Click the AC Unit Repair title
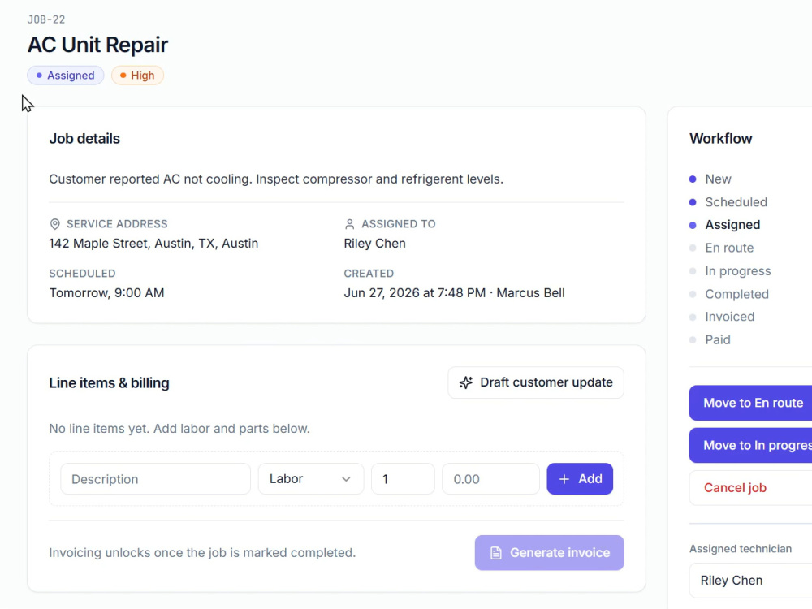Screen dimensions: 812x609 pyautogui.click(x=98, y=45)
